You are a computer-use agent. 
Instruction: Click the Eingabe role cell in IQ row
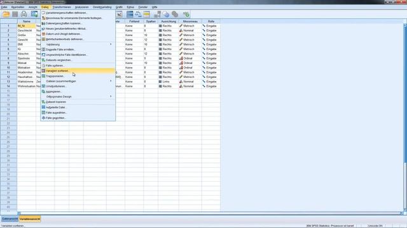point(211,49)
